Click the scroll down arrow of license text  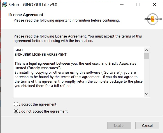click(146, 94)
